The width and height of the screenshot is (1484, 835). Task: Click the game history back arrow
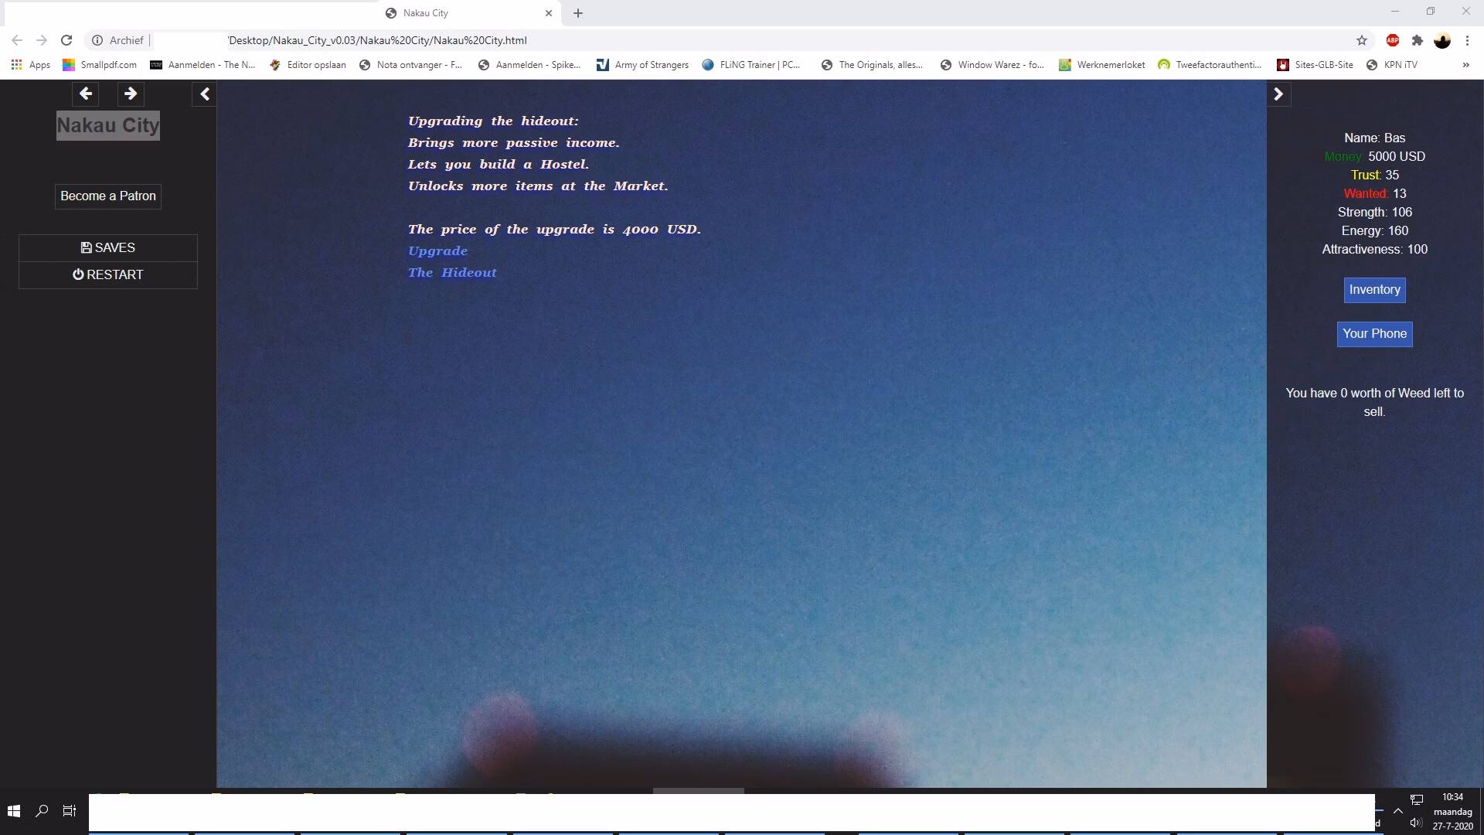(86, 94)
